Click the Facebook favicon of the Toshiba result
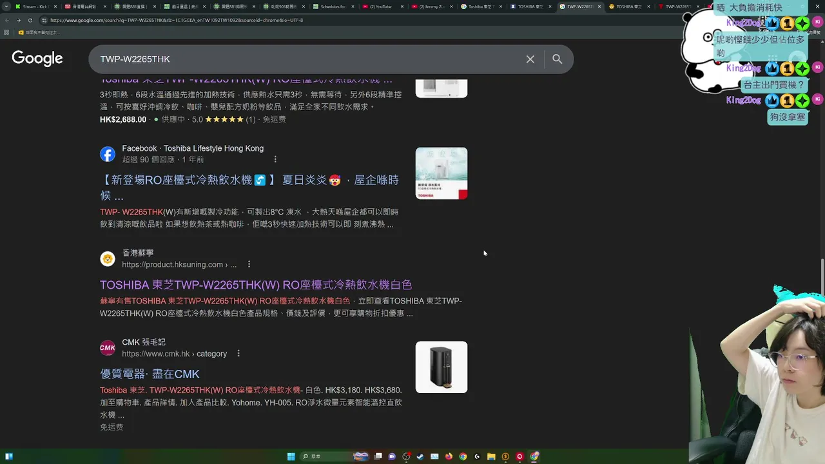The height and width of the screenshot is (464, 825). (108, 154)
